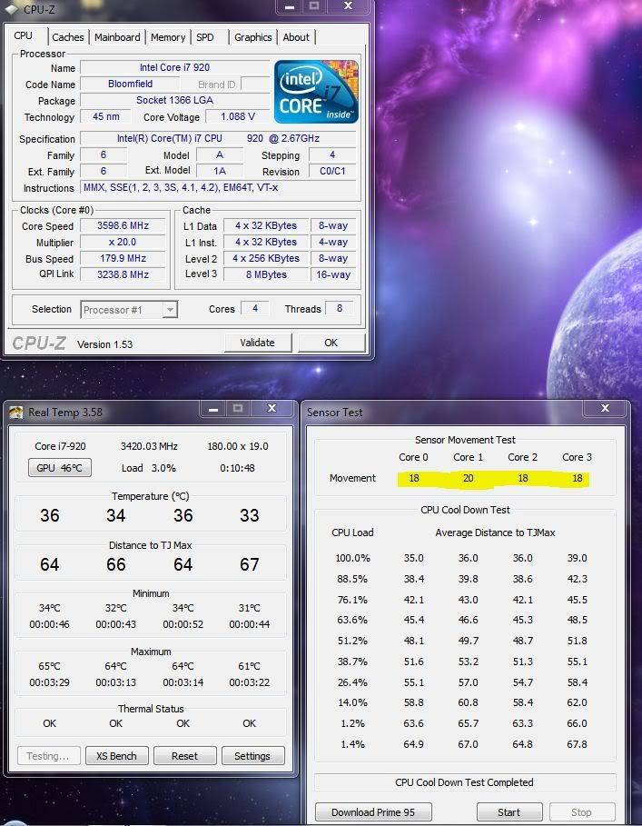Screen dimensions: 642x826
Task: Click the '3420.03 MHz' reading in Real Temp
Action: pos(149,446)
